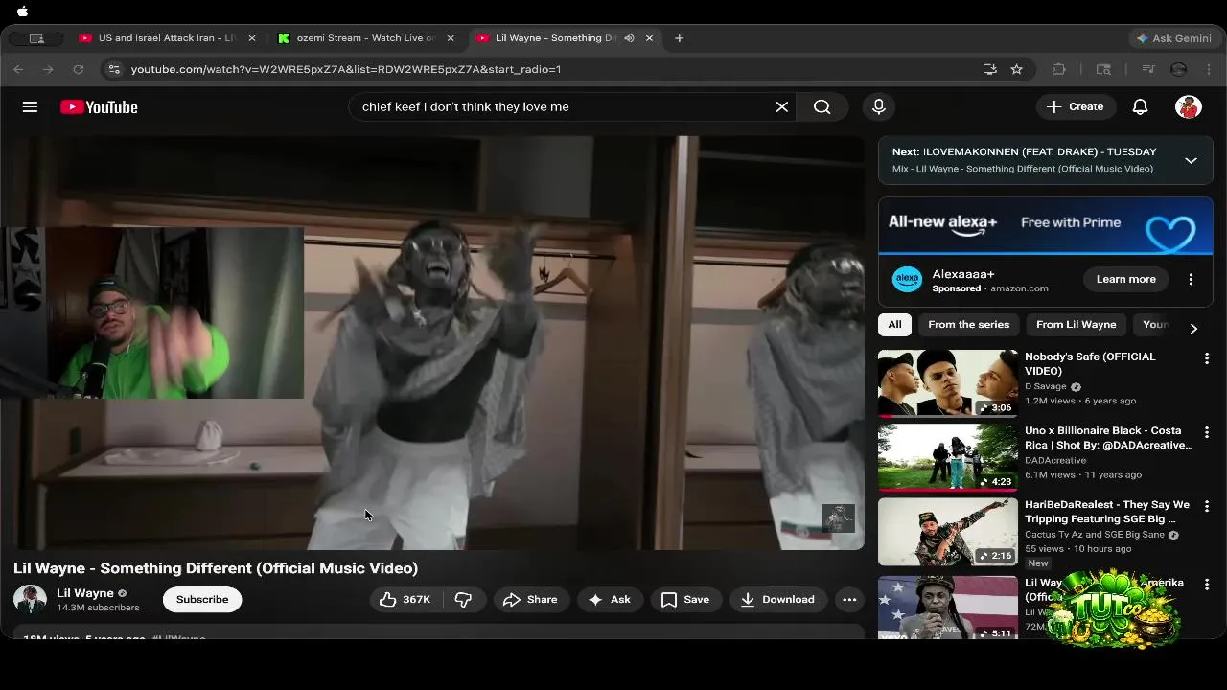Open the browser profile icon in the toolbar
This screenshot has height=690, width=1227.
(1179, 69)
